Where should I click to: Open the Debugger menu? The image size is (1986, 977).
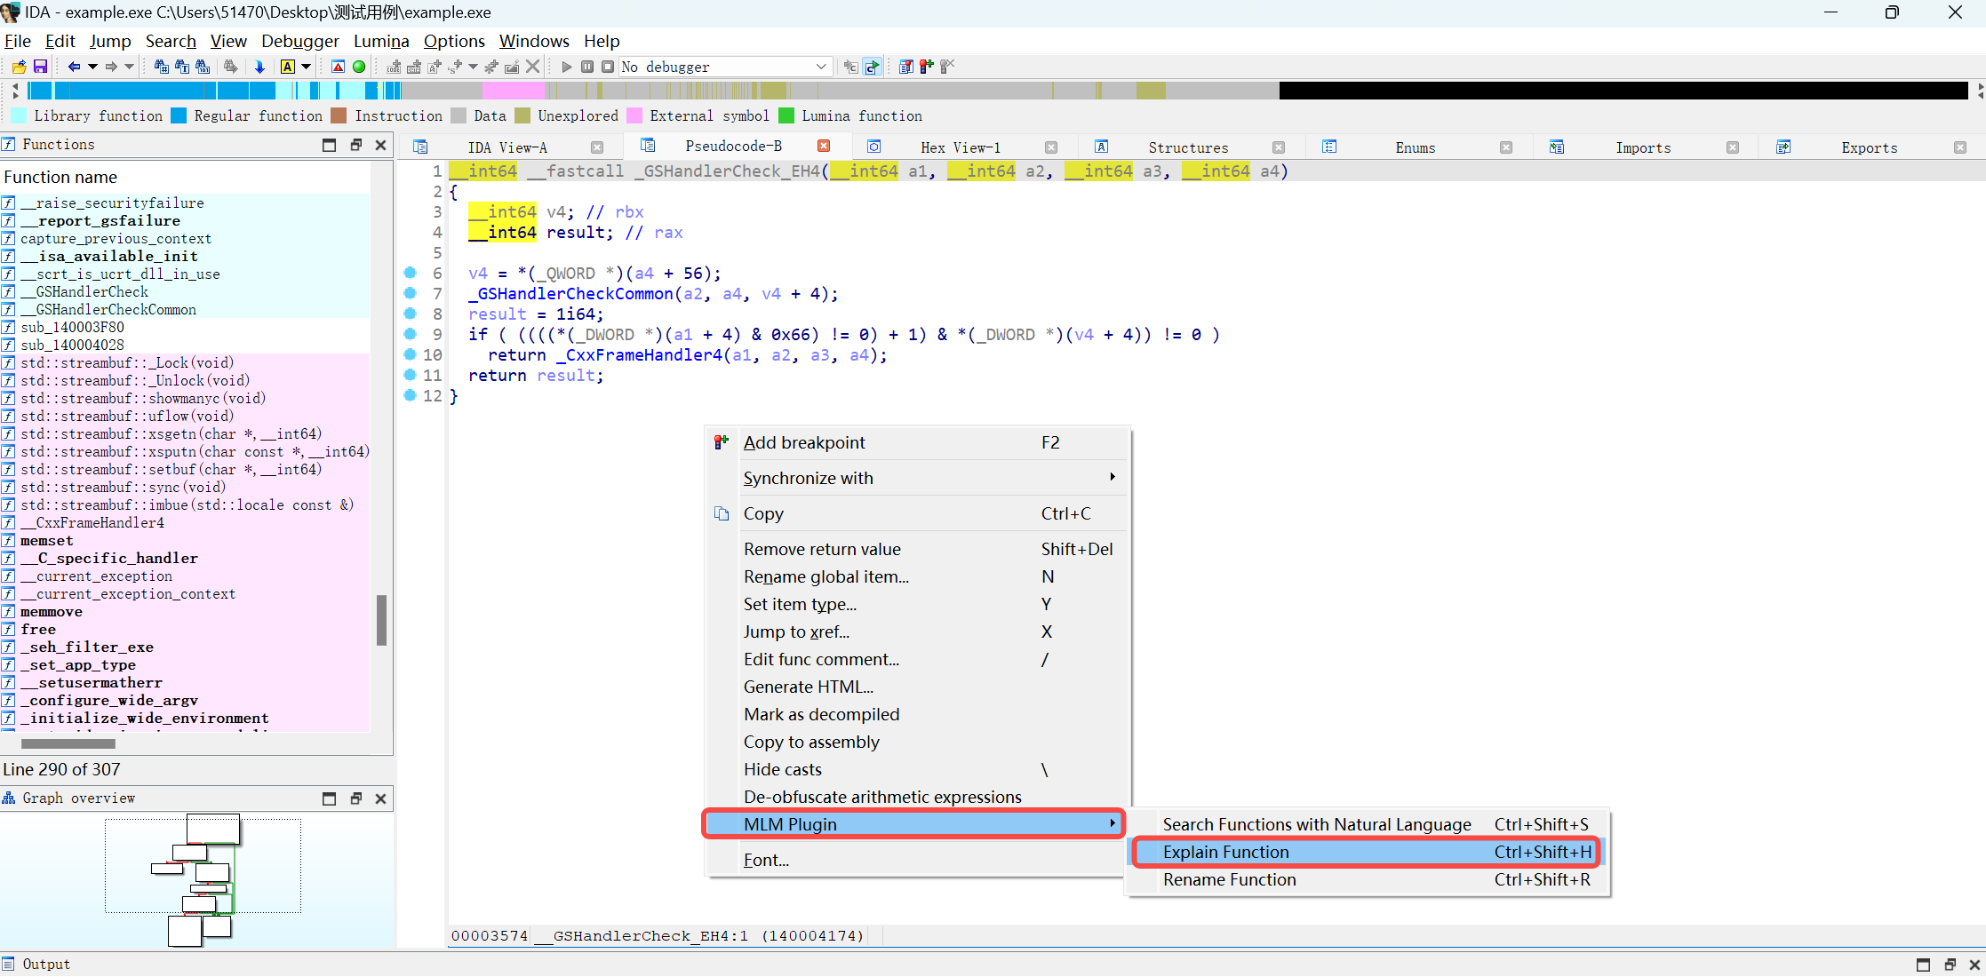(299, 41)
